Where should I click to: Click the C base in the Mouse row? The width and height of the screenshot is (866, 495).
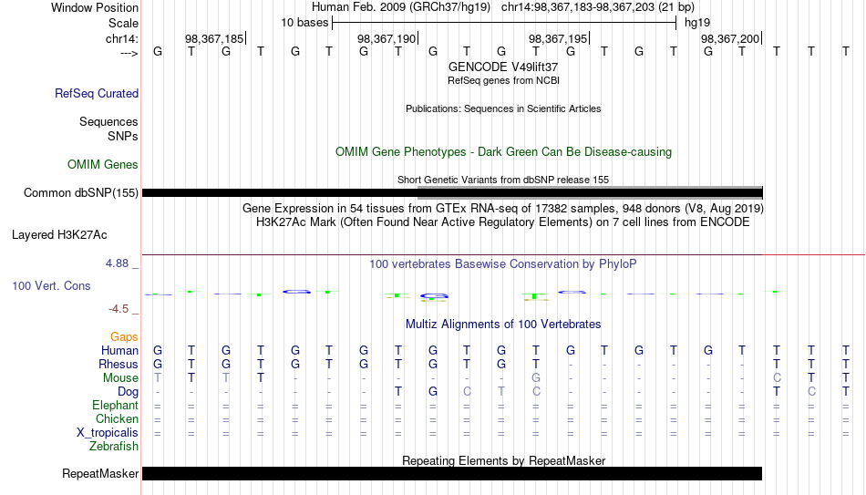tap(777, 378)
